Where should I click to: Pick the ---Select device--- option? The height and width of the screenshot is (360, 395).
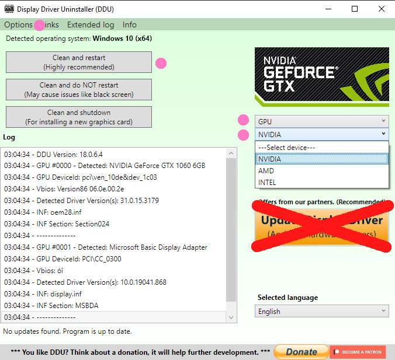tap(322, 148)
